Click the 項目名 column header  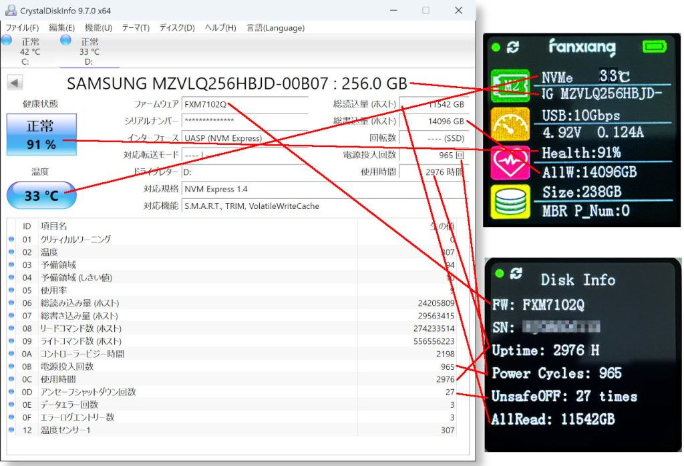click(x=54, y=226)
